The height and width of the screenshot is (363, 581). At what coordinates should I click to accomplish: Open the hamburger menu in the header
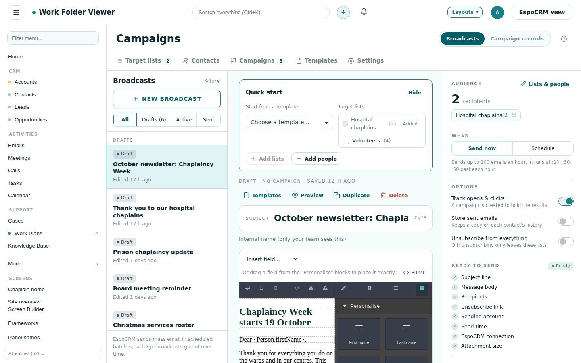pyautogui.click(x=16, y=13)
